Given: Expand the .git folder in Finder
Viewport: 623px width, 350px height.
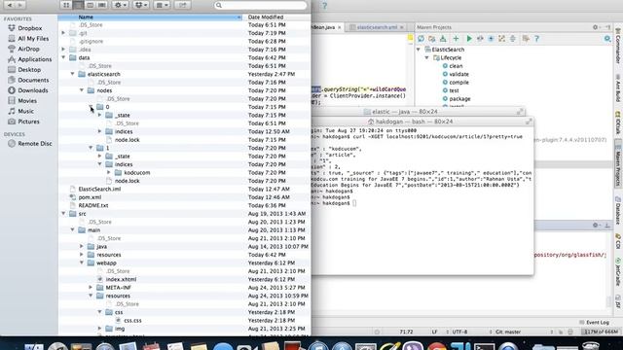Looking at the screenshot, I should click(63, 33).
